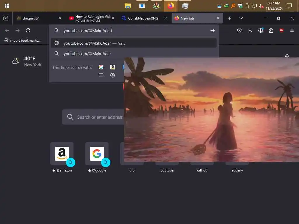
Task: Open the Extensions puzzle icon
Action: [x=271, y=30]
